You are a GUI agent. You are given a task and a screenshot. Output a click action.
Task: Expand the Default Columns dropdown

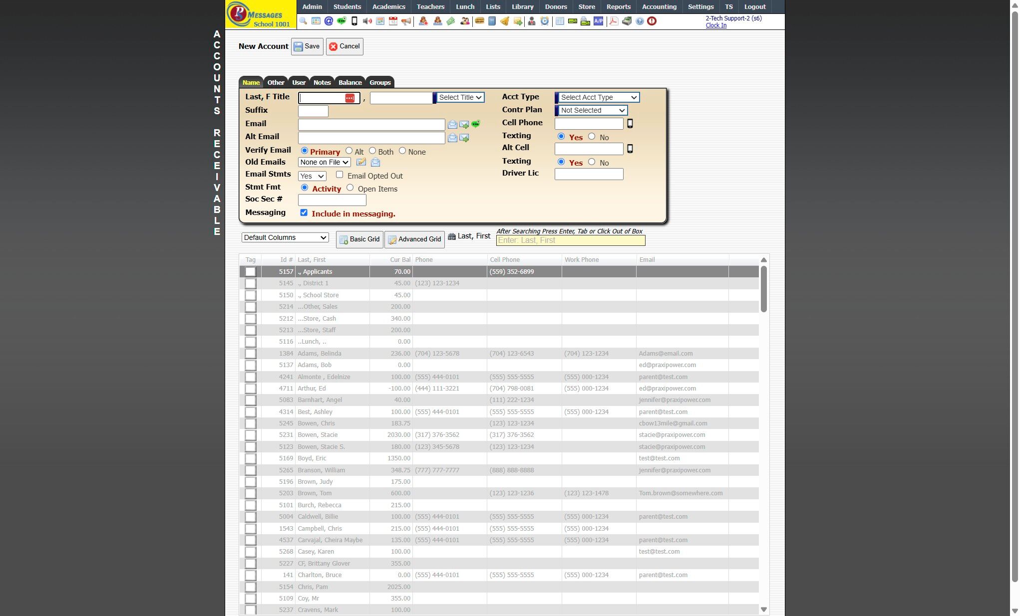[x=285, y=237]
